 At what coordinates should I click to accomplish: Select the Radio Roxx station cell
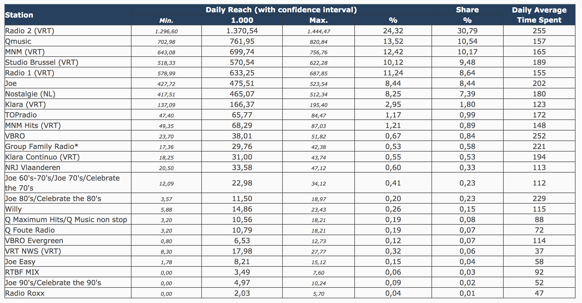25,293
